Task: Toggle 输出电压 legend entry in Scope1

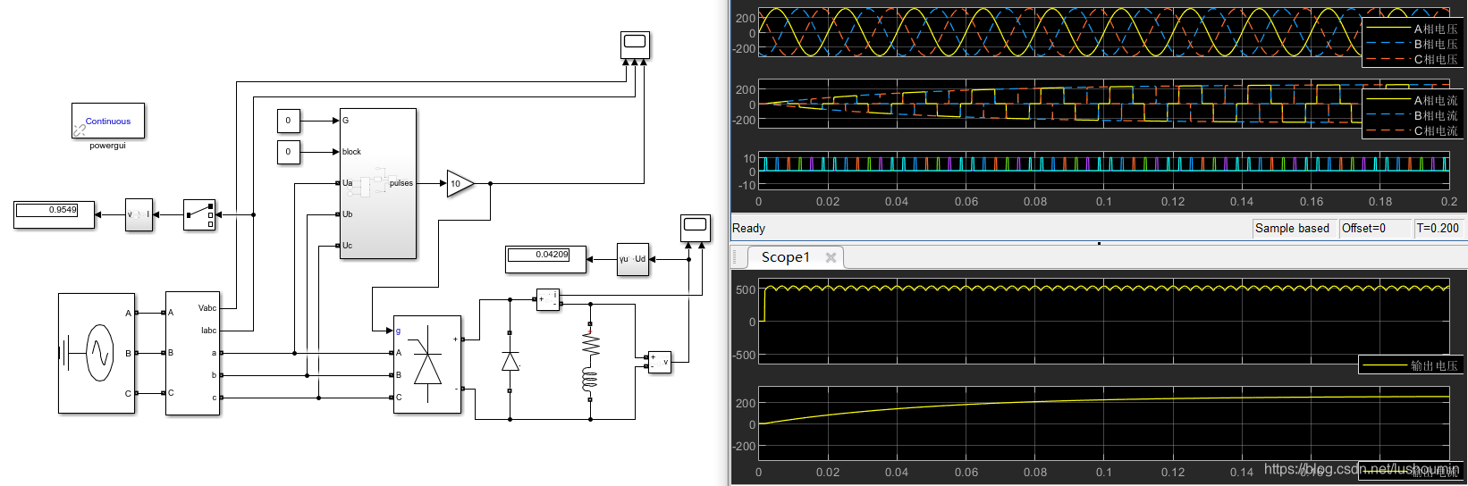Action: (1411, 365)
